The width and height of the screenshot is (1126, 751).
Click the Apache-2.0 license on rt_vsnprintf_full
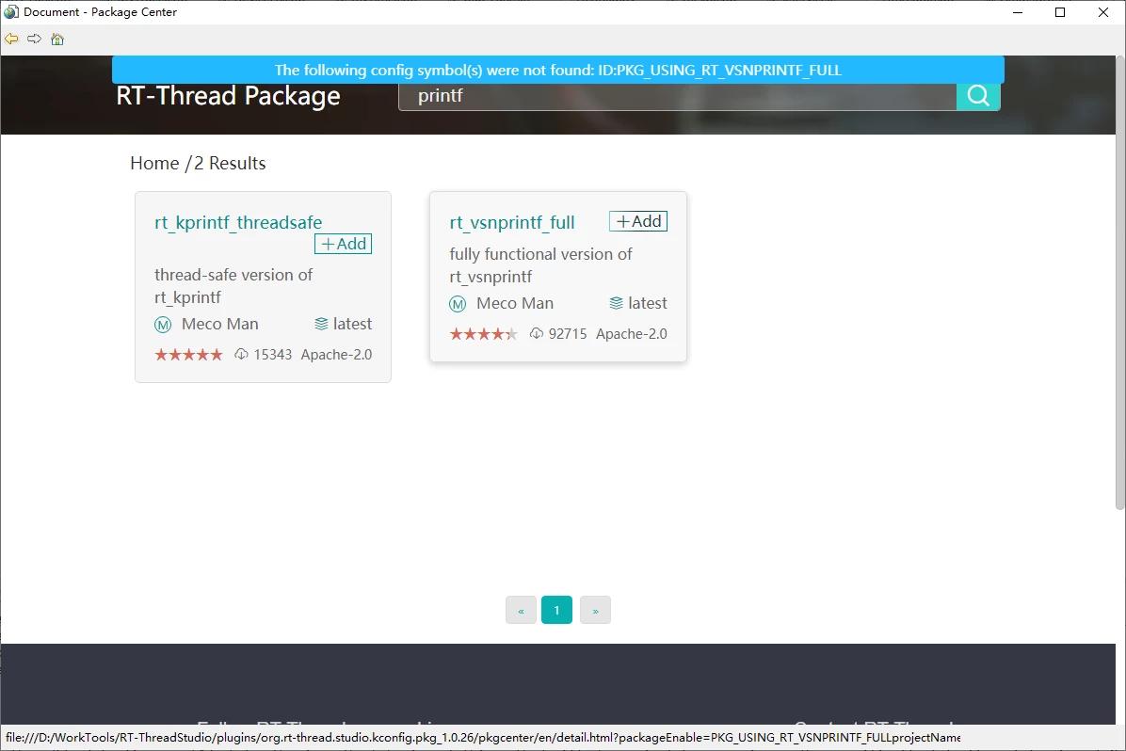tap(631, 333)
